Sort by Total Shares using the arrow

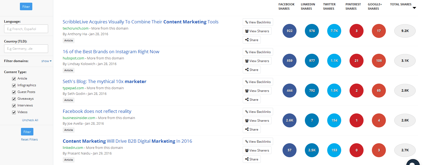pos(414,8)
